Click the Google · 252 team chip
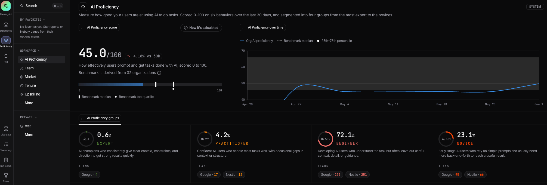 (x=330, y=175)
